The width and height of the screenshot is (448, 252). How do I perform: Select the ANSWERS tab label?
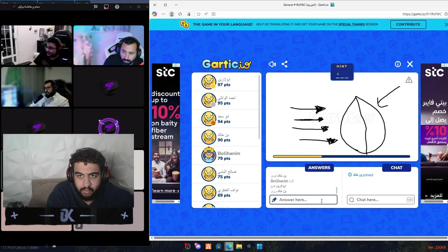(319, 168)
